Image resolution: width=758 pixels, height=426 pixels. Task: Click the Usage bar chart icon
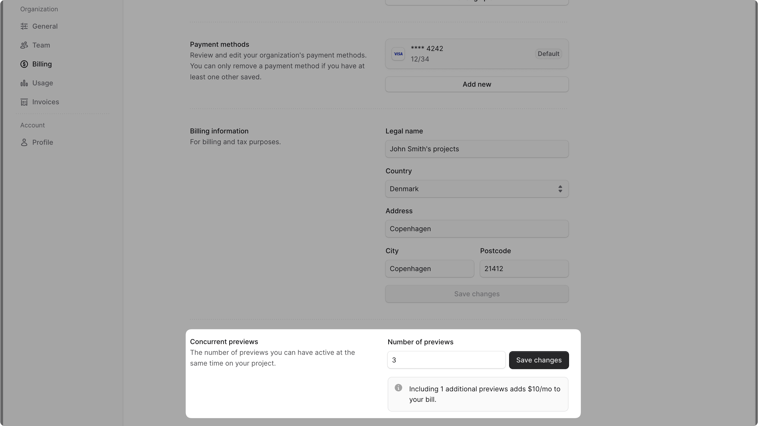(24, 83)
